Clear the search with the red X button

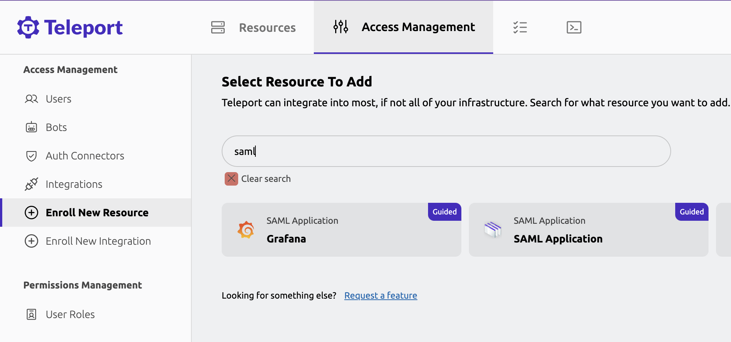(231, 178)
